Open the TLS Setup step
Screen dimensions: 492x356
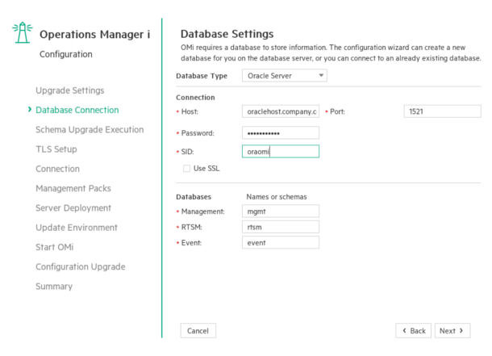point(56,149)
